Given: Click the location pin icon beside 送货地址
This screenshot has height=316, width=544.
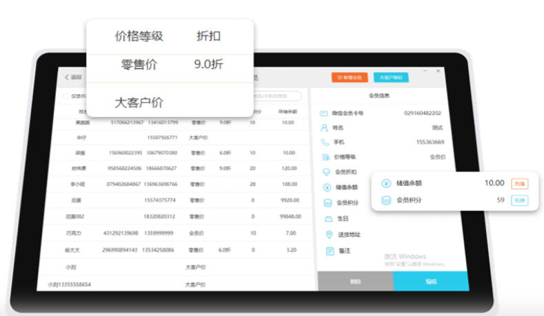Looking at the screenshot, I should point(330,235).
